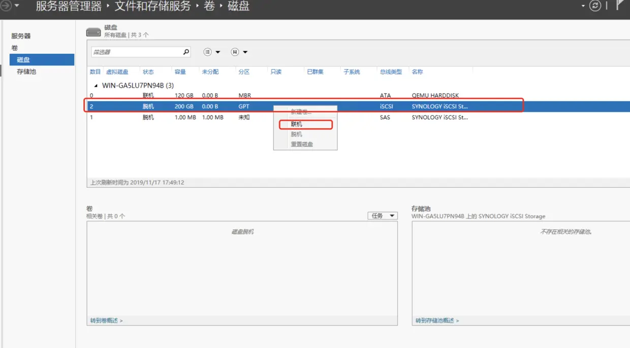Select 卷 in the left navigation
This screenshot has height=348, width=630.
tap(14, 48)
